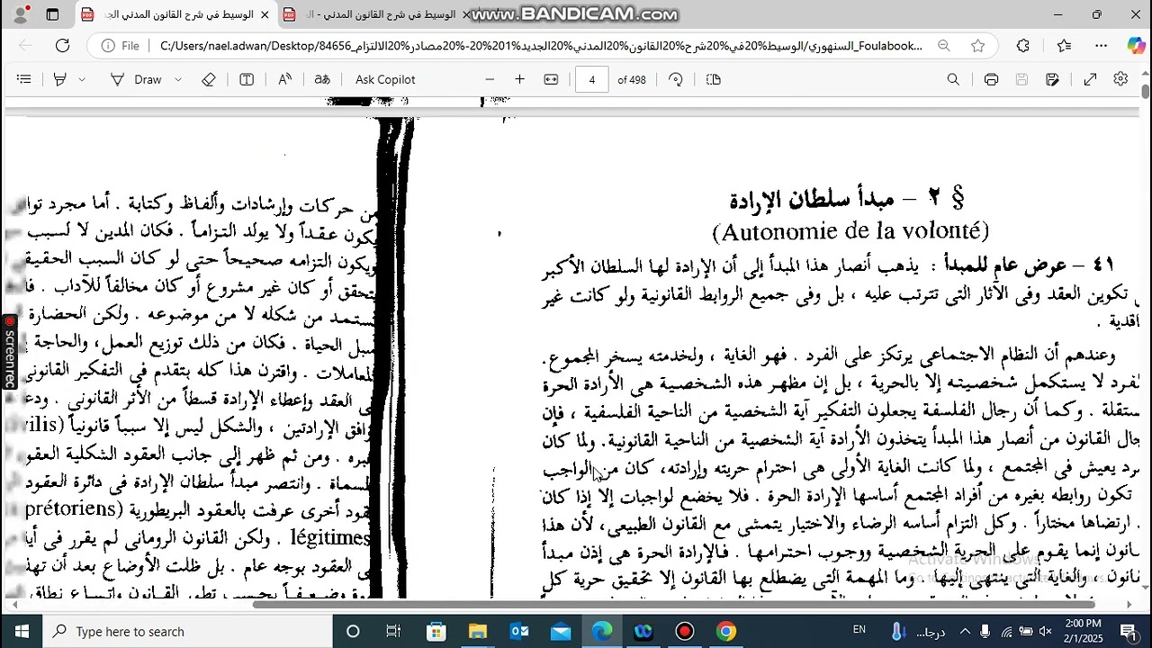This screenshot has height=648, width=1152.
Task: Select the Erase tool
Action: click(x=209, y=79)
